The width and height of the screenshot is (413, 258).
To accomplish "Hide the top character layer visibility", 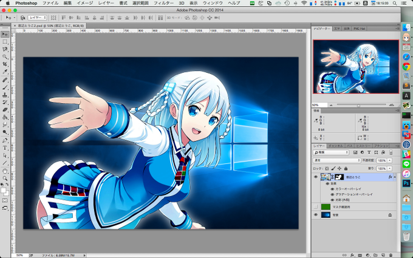I will (x=316, y=177).
